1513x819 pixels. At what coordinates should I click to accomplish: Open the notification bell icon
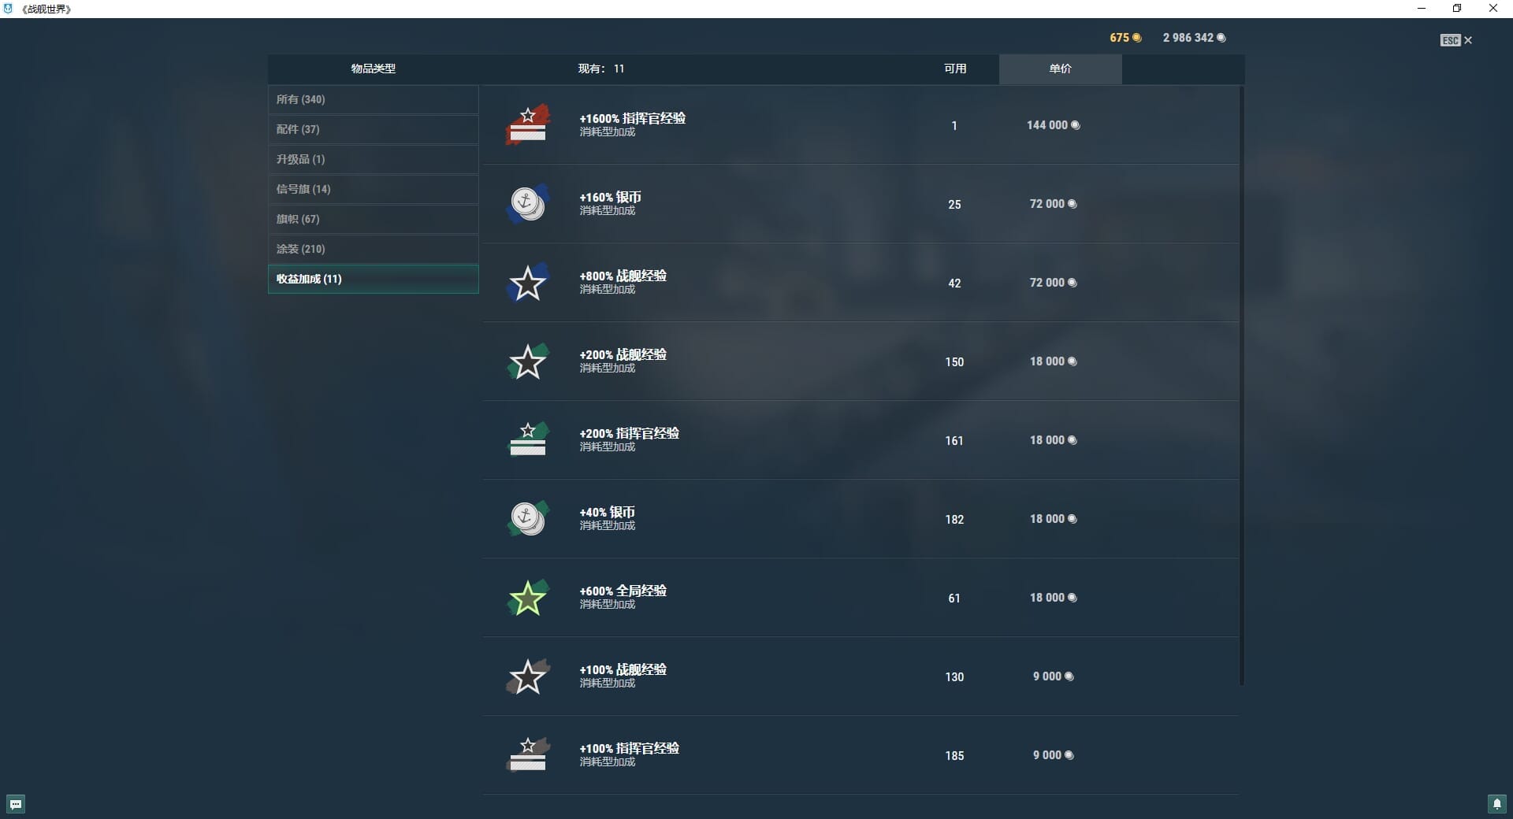[x=1496, y=804]
